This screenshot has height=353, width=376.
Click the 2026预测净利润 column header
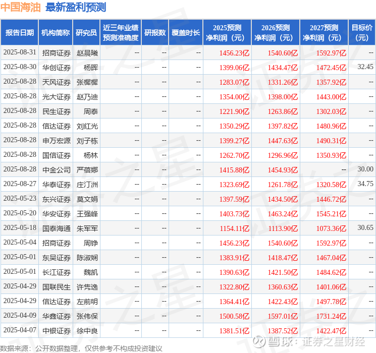point(276,33)
